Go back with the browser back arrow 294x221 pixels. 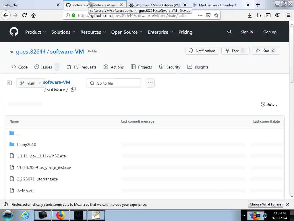coord(6,16)
